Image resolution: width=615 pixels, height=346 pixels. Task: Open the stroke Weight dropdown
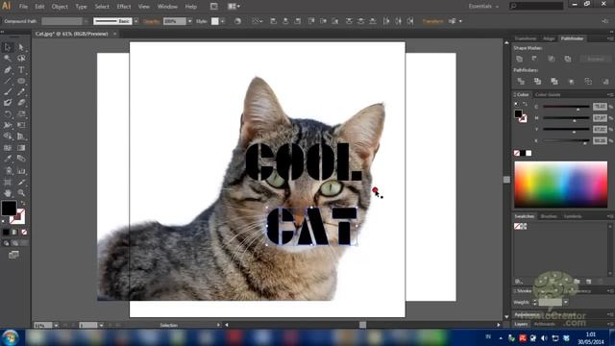point(566,302)
